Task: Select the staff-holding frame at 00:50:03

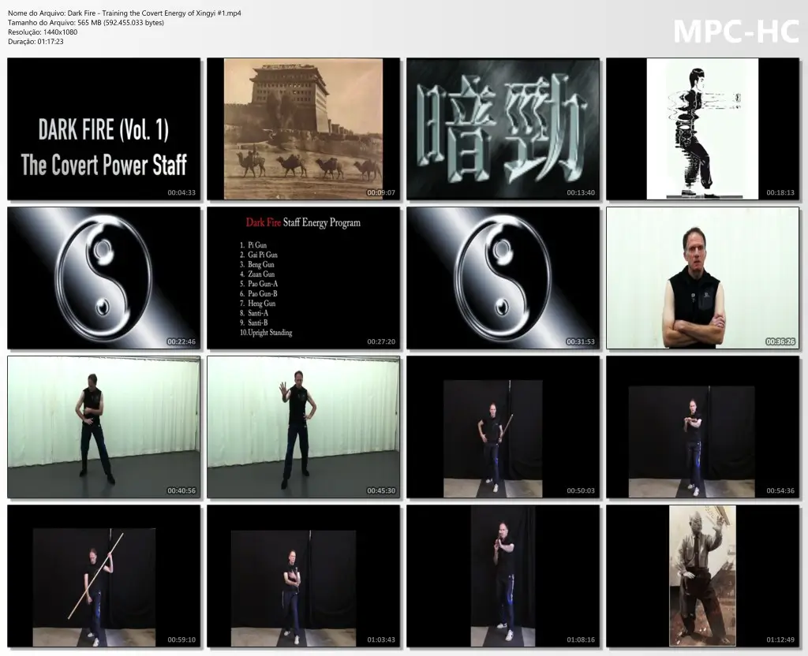Action: [x=503, y=427]
